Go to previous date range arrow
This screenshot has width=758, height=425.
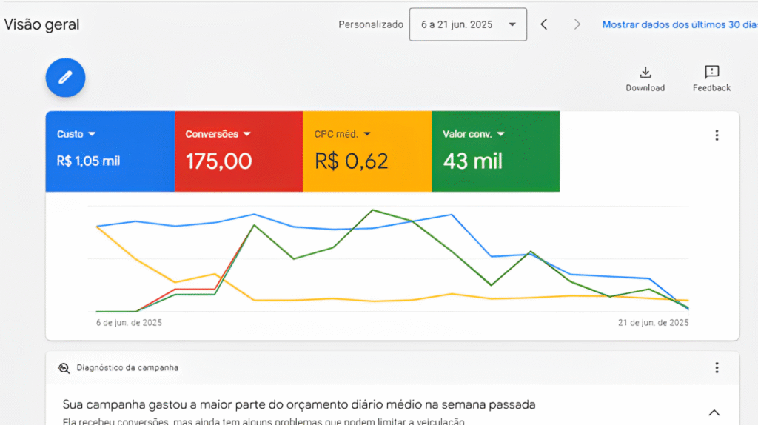pyautogui.click(x=544, y=24)
